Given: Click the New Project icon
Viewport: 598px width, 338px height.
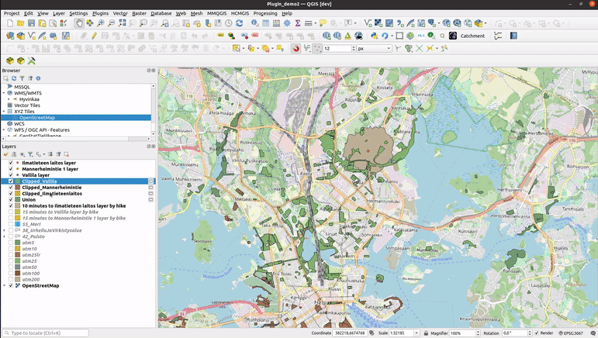Looking at the screenshot, I should [10, 23].
